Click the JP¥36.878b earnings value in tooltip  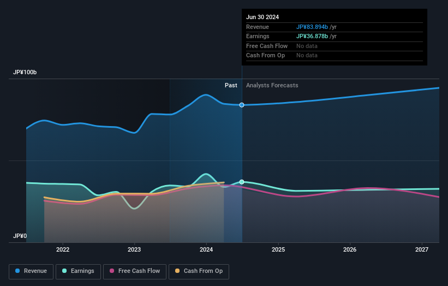(x=312, y=36)
